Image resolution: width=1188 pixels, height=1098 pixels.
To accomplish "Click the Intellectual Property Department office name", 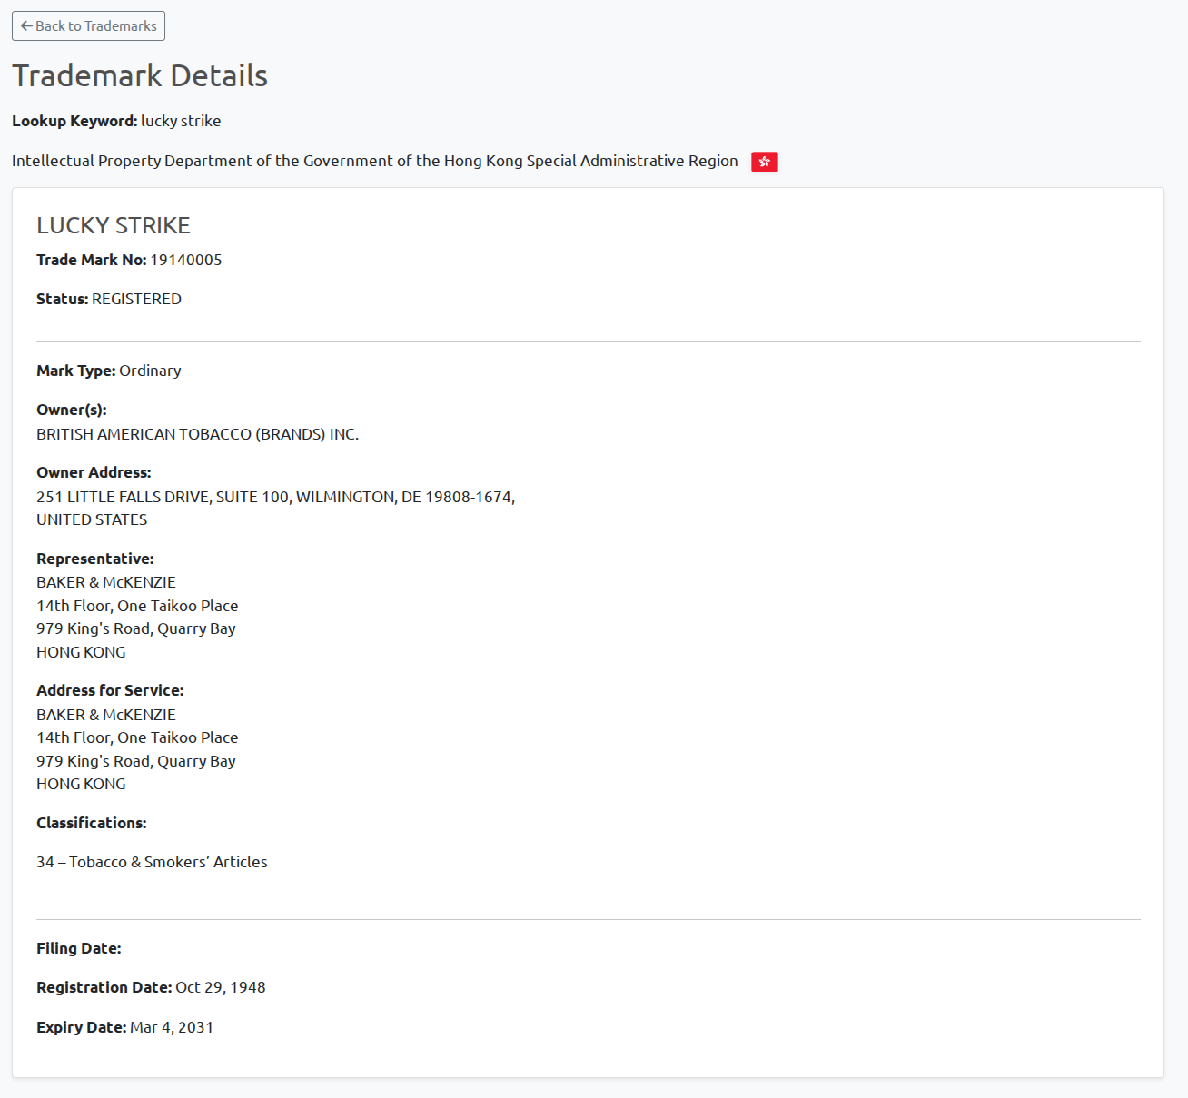I will tap(374, 161).
